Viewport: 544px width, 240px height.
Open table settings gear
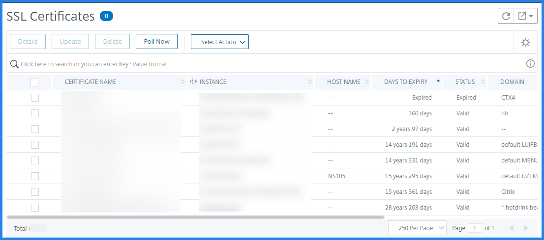tap(526, 42)
